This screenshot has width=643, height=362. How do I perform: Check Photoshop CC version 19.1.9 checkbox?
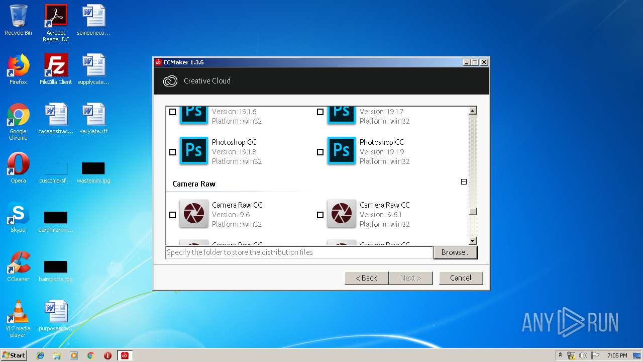click(x=320, y=152)
